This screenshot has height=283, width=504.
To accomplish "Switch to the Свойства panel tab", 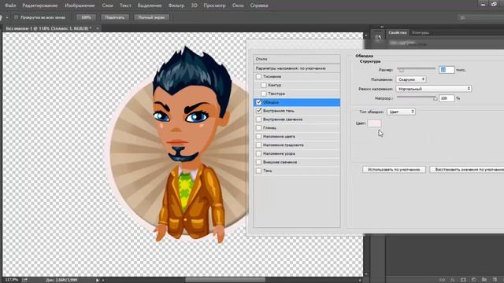I will point(397,32).
